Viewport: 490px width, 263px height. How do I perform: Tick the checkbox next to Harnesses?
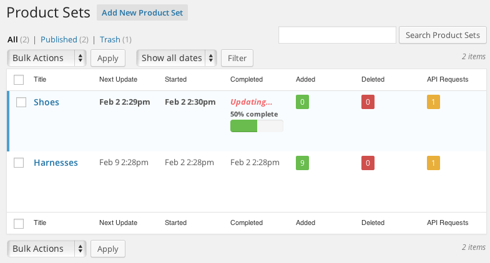pyautogui.click(x=19, y=163)
